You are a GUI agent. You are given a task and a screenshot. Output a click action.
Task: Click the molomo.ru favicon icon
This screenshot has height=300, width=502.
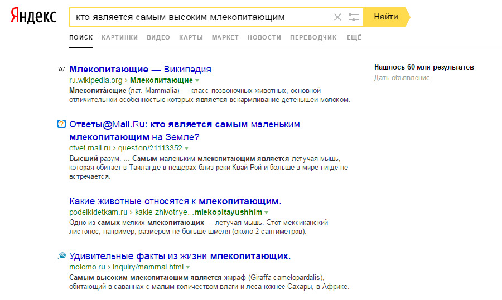coord(61,255)
